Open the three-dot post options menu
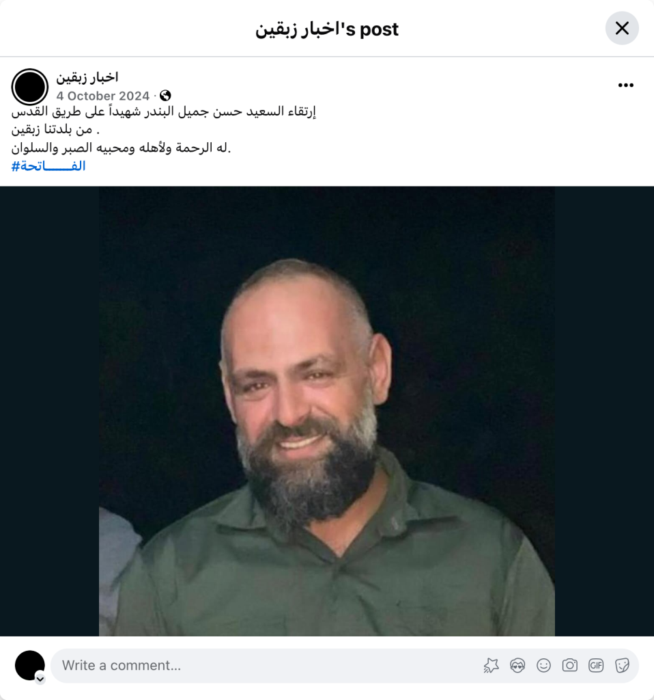Viewport: 654px width, 700px height. click(x=625, y=85)
